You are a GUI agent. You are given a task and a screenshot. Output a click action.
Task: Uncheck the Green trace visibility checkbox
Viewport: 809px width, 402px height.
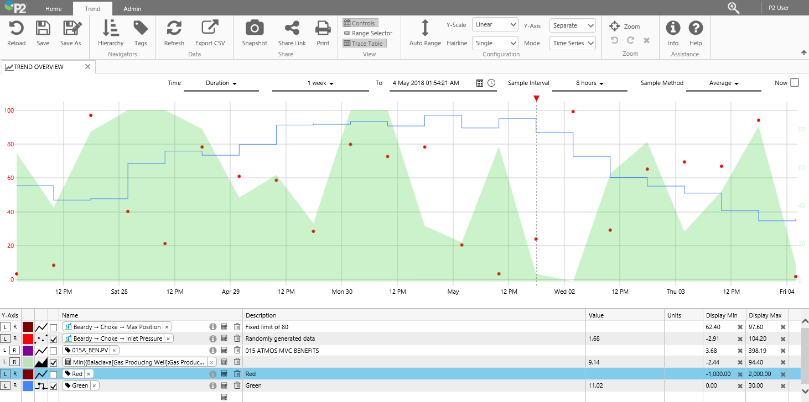pos(53,386)
